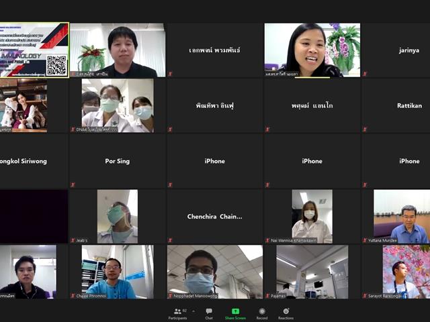Open the Chat panel
The height and width of the screenshot is (322, 430).
[x=209, y=314]
